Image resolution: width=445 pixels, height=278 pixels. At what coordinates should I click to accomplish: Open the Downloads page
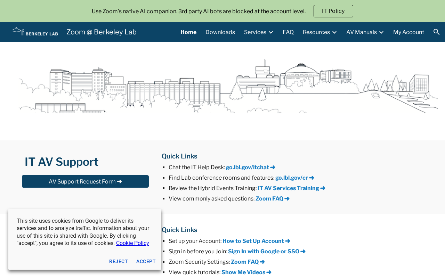point(220,32)
